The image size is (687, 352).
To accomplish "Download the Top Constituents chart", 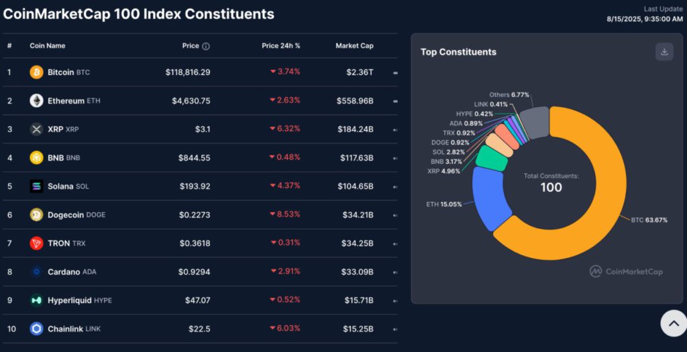I will (664, 52).
